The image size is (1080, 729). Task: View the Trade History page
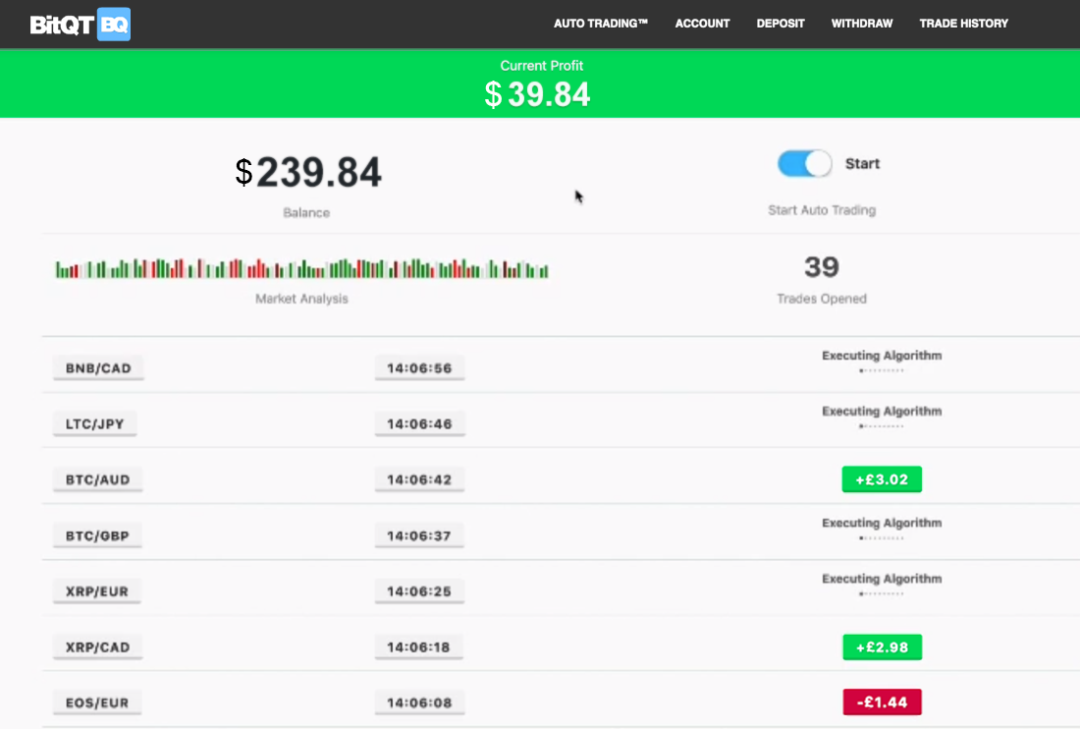click(x=963, y=24)
